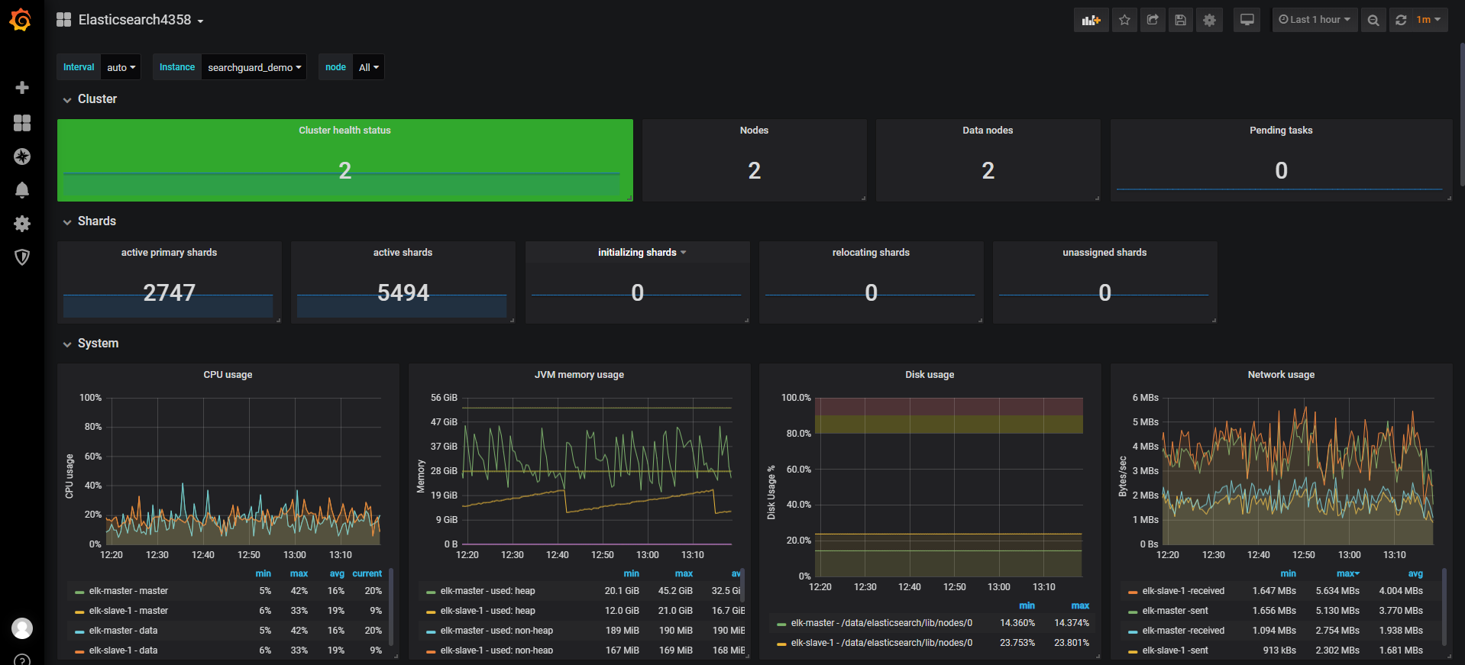Open the Last 1 hour time picker
Viewport: 1465px width, 665px height.
1315,20
